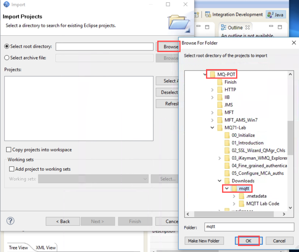Screen dimensions: 299x252
Task: Click the Open Perspective icon
Action: pyautogui.click(x=197, y=14)
